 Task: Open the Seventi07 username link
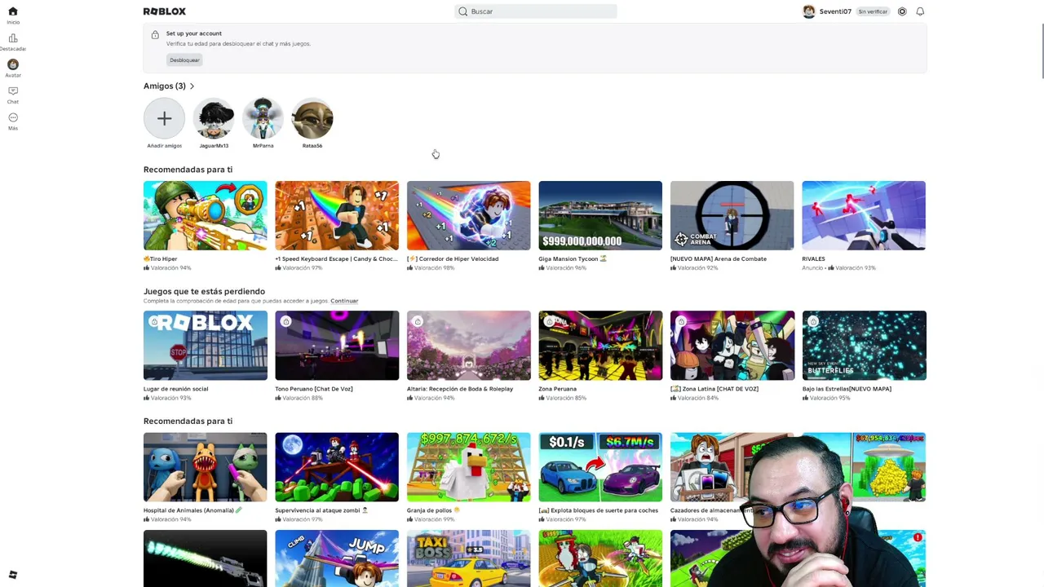[x=835, y=11]
